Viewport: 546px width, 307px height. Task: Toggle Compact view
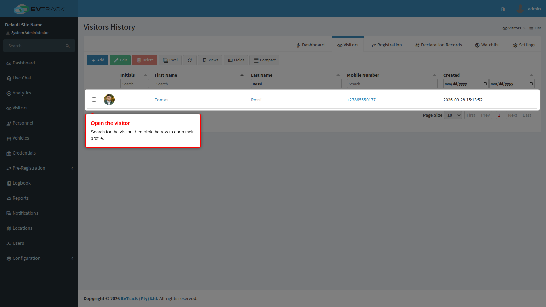(x=264, y=60)
